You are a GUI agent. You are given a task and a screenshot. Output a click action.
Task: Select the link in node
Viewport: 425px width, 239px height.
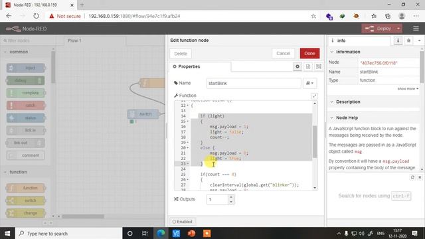(26, 130)
